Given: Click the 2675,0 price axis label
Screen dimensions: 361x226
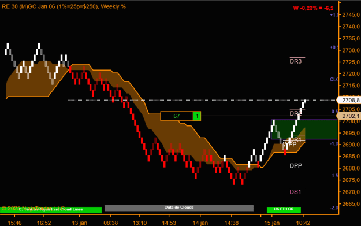Looking at the screenshot, I should (x=351, y=180).
